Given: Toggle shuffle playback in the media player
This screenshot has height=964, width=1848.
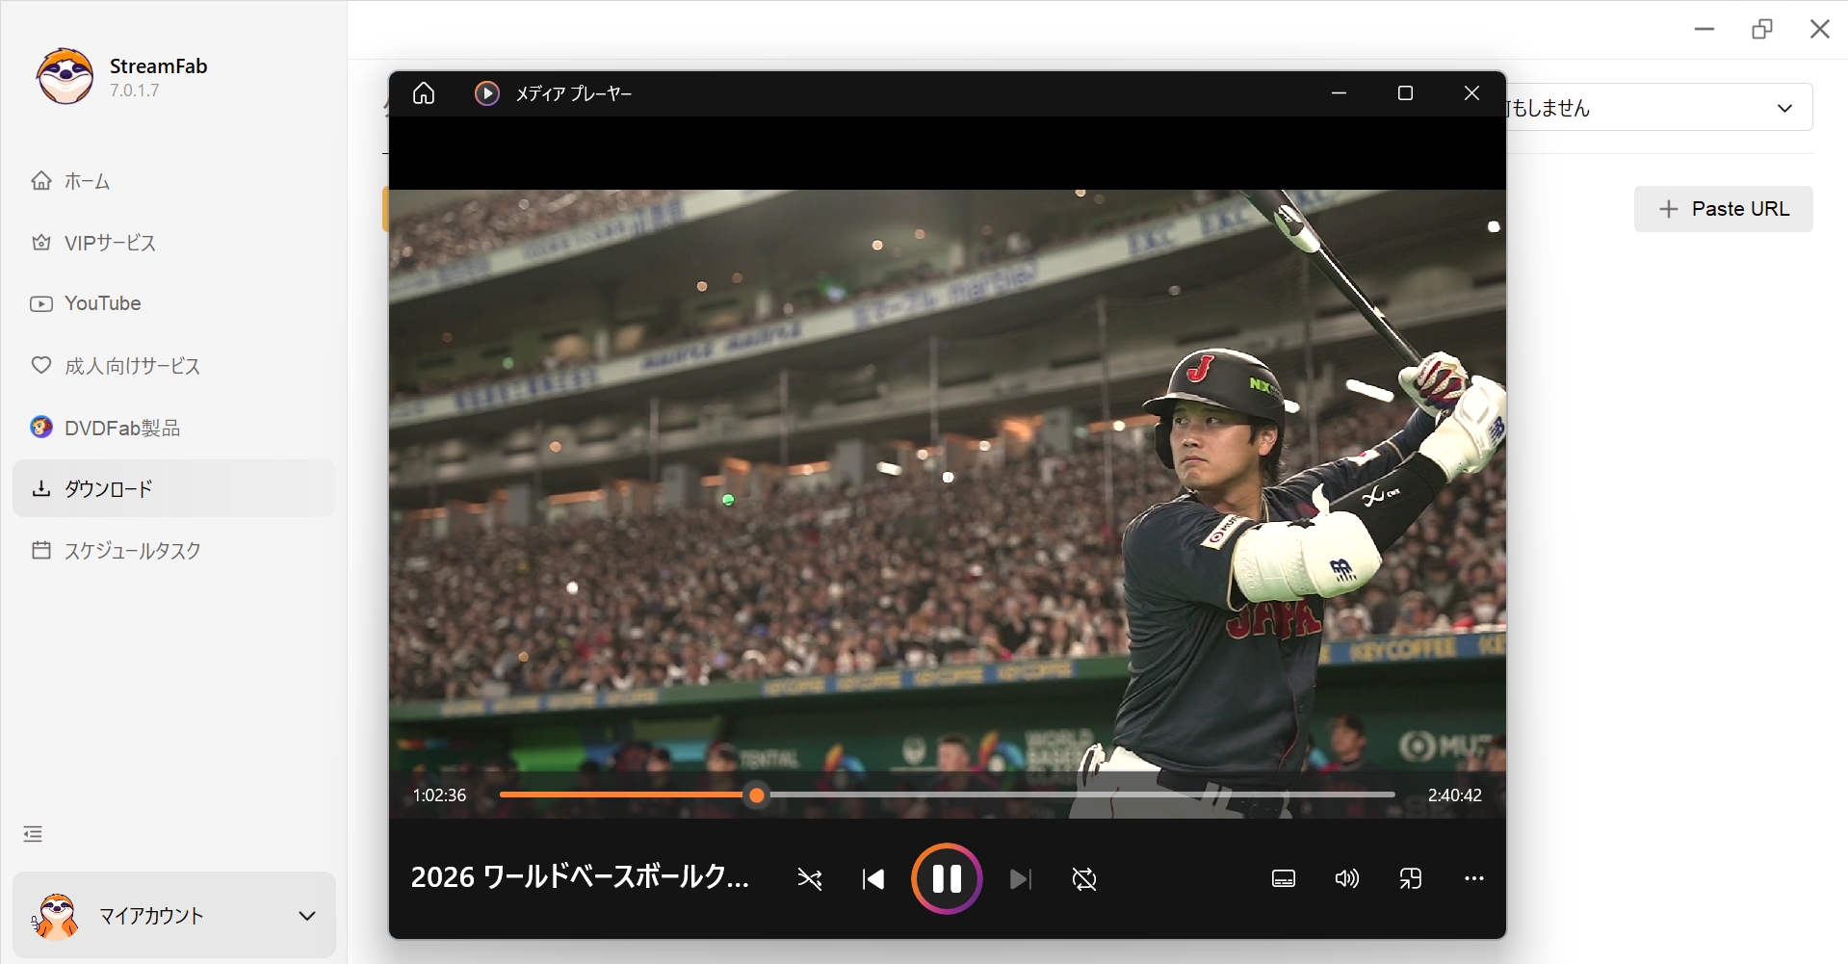Looking at the screenshot, I should pos(810,878).
